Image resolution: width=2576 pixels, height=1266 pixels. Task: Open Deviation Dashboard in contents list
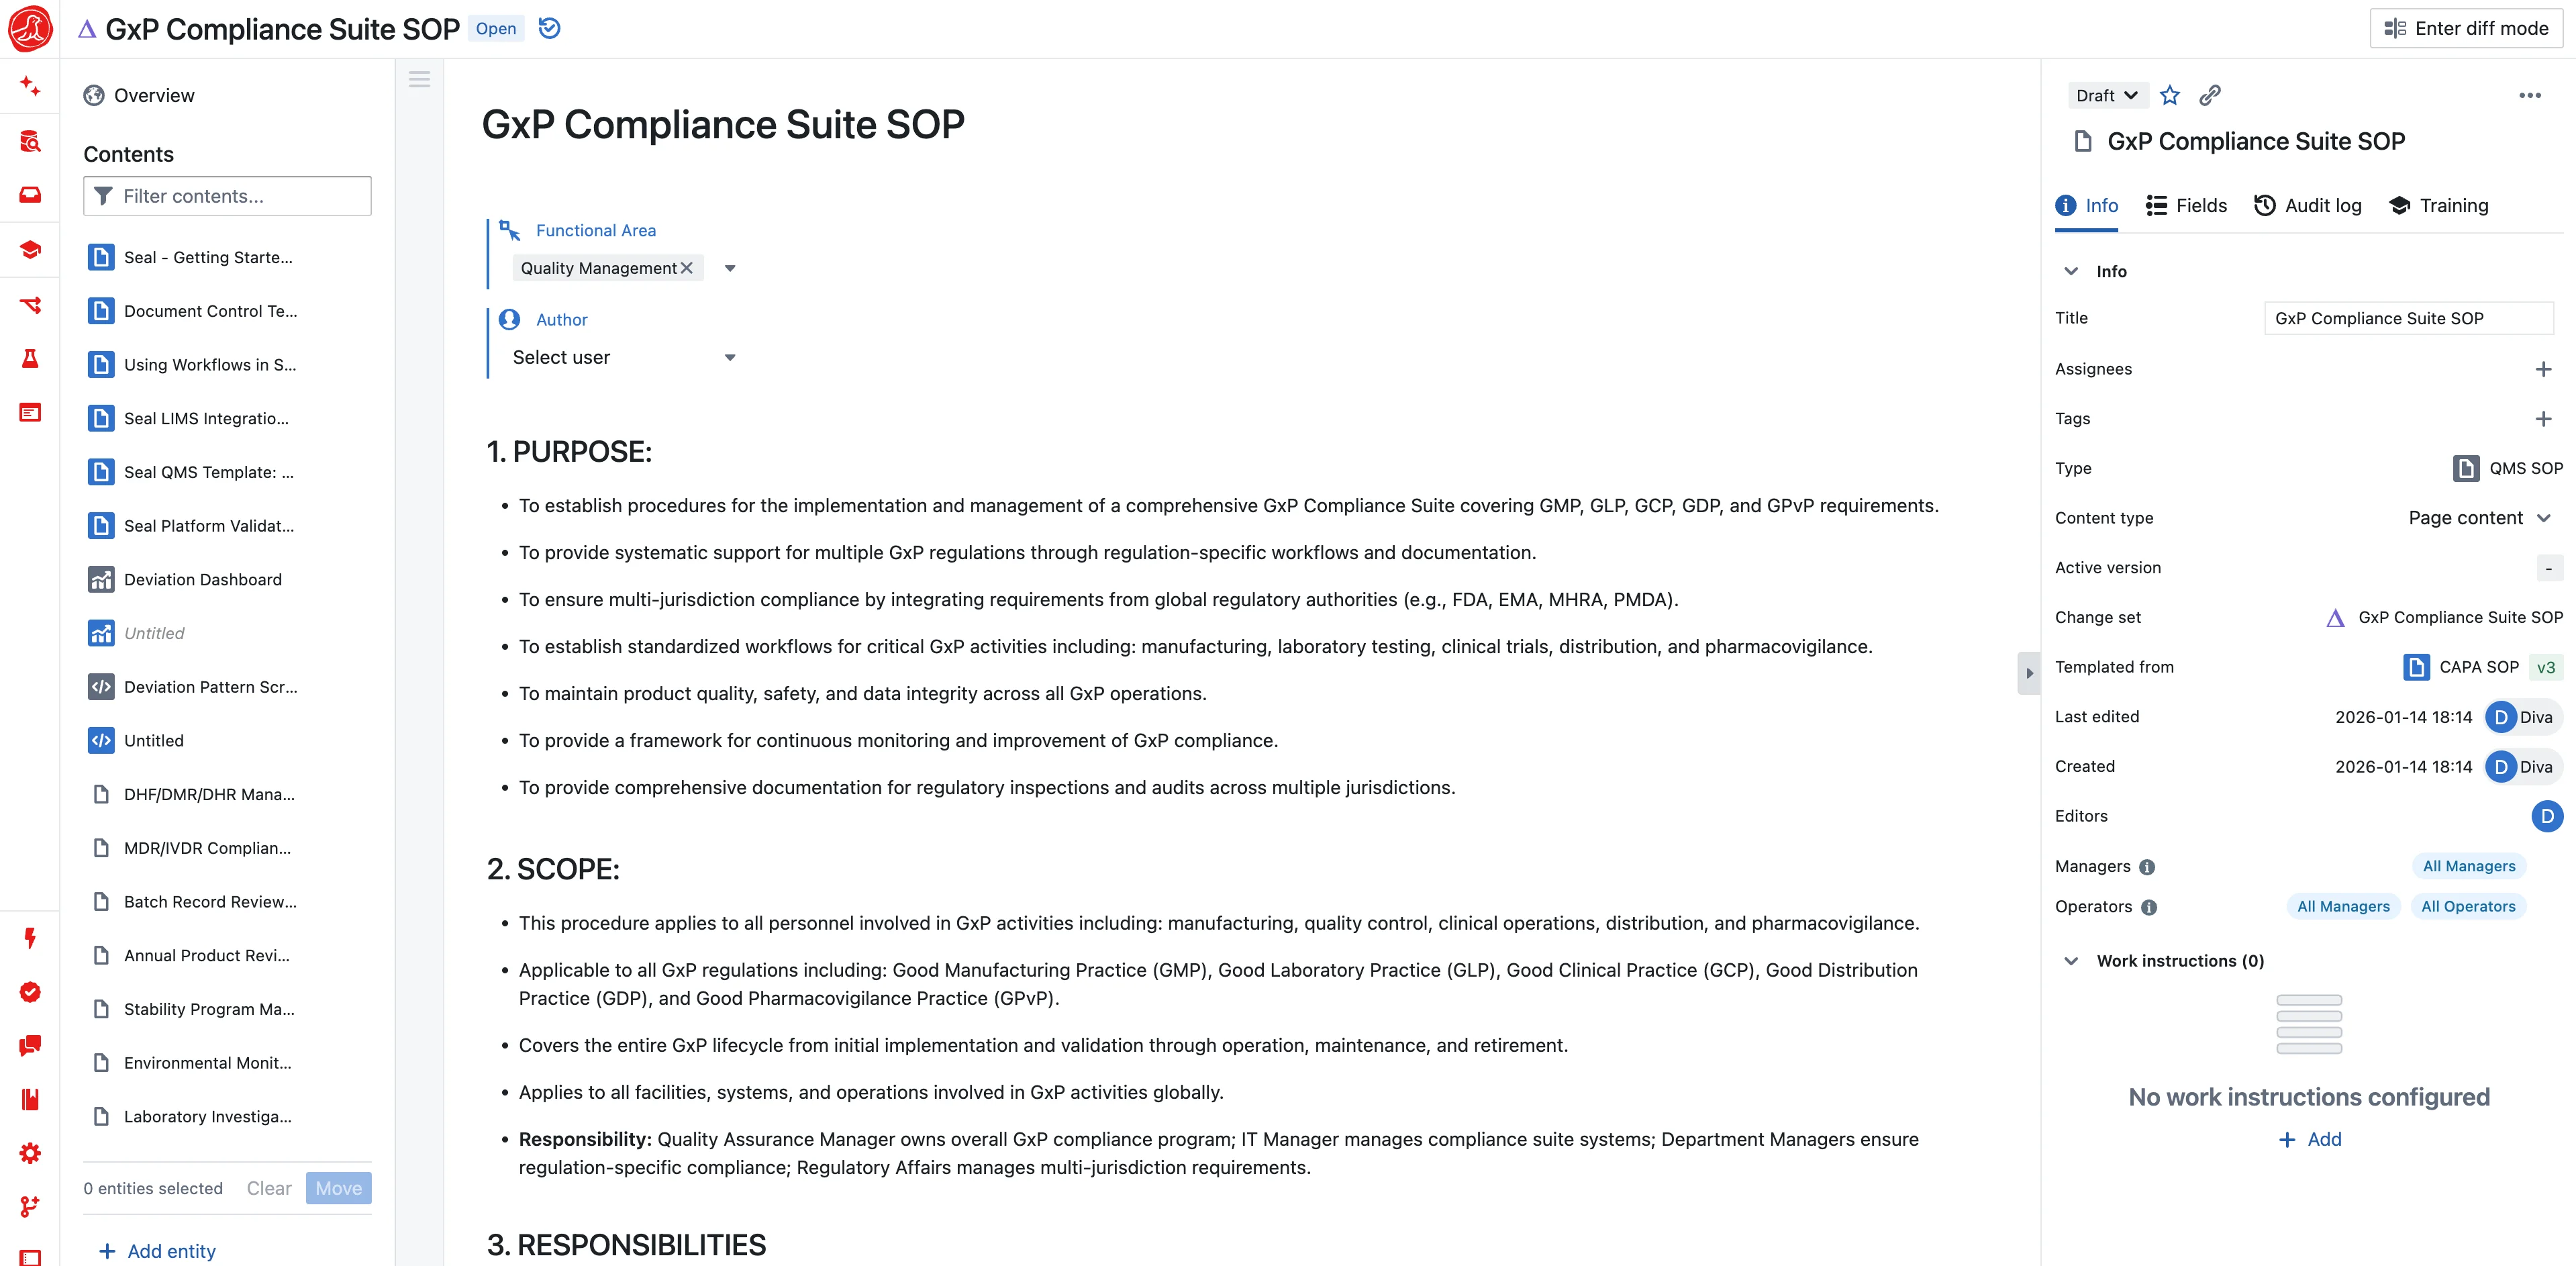pyautogui.click(x=202, y=580)
